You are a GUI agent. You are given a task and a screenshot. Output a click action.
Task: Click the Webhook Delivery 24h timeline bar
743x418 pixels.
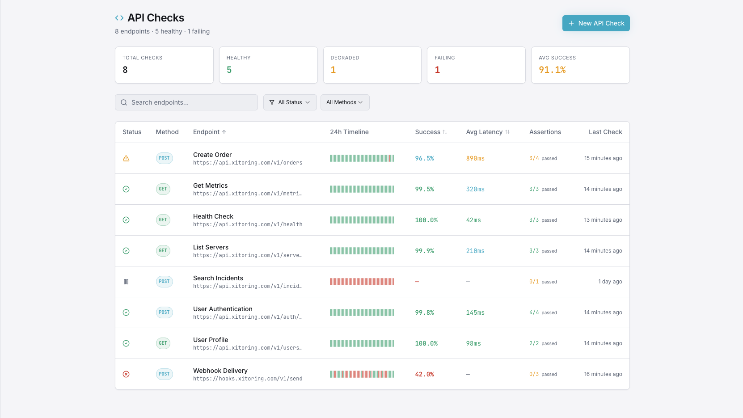click(362, 374)
